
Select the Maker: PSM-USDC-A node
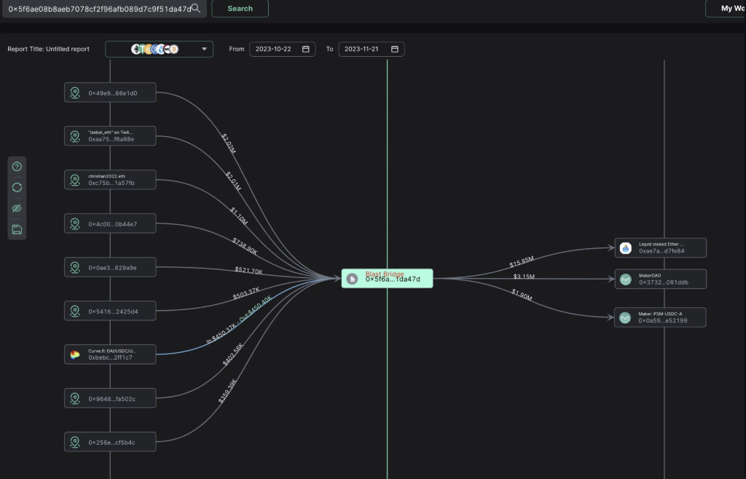click(661, 317)
